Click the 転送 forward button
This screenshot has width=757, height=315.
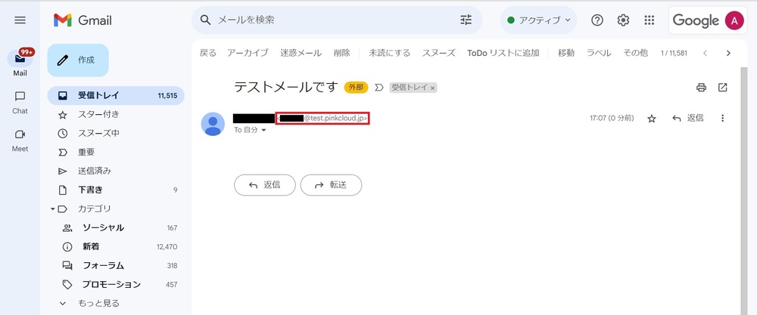pos(332,185)
